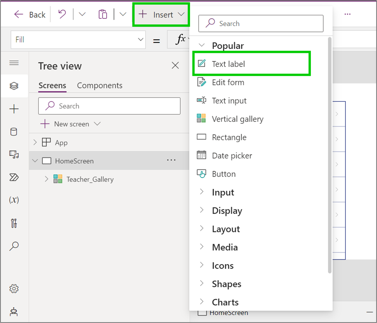Open the Insert dropdown menu
The width and height of the screenshot is (377, 323).
click(x=161, y=15)
